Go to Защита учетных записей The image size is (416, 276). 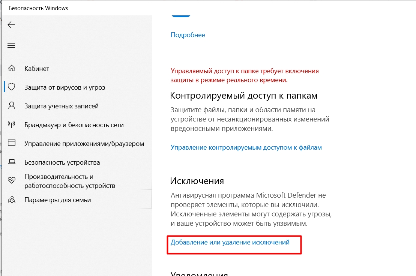[62, 106]
